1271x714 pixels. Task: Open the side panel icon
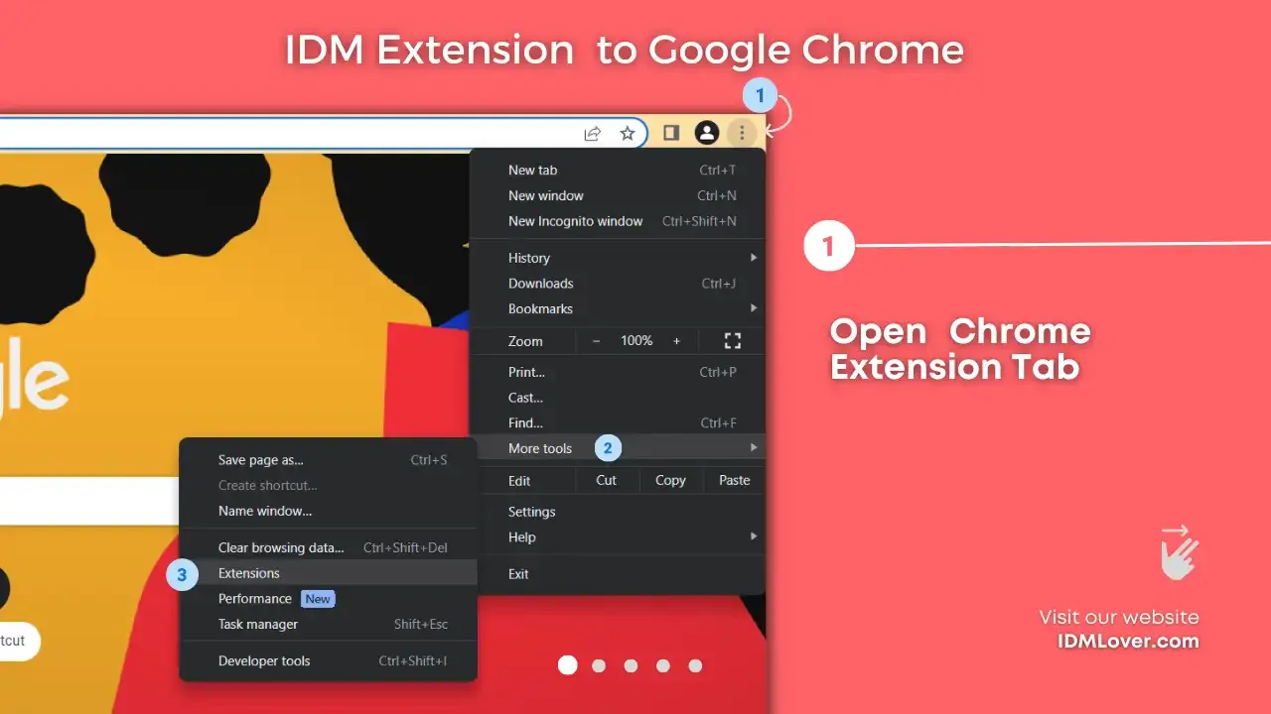click(x=670, y=132)
